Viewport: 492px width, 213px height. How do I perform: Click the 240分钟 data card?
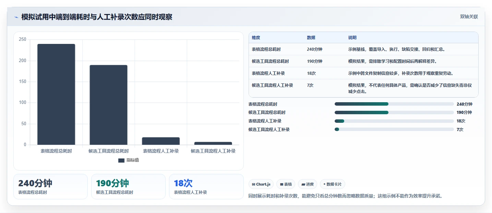pos(51,187)
